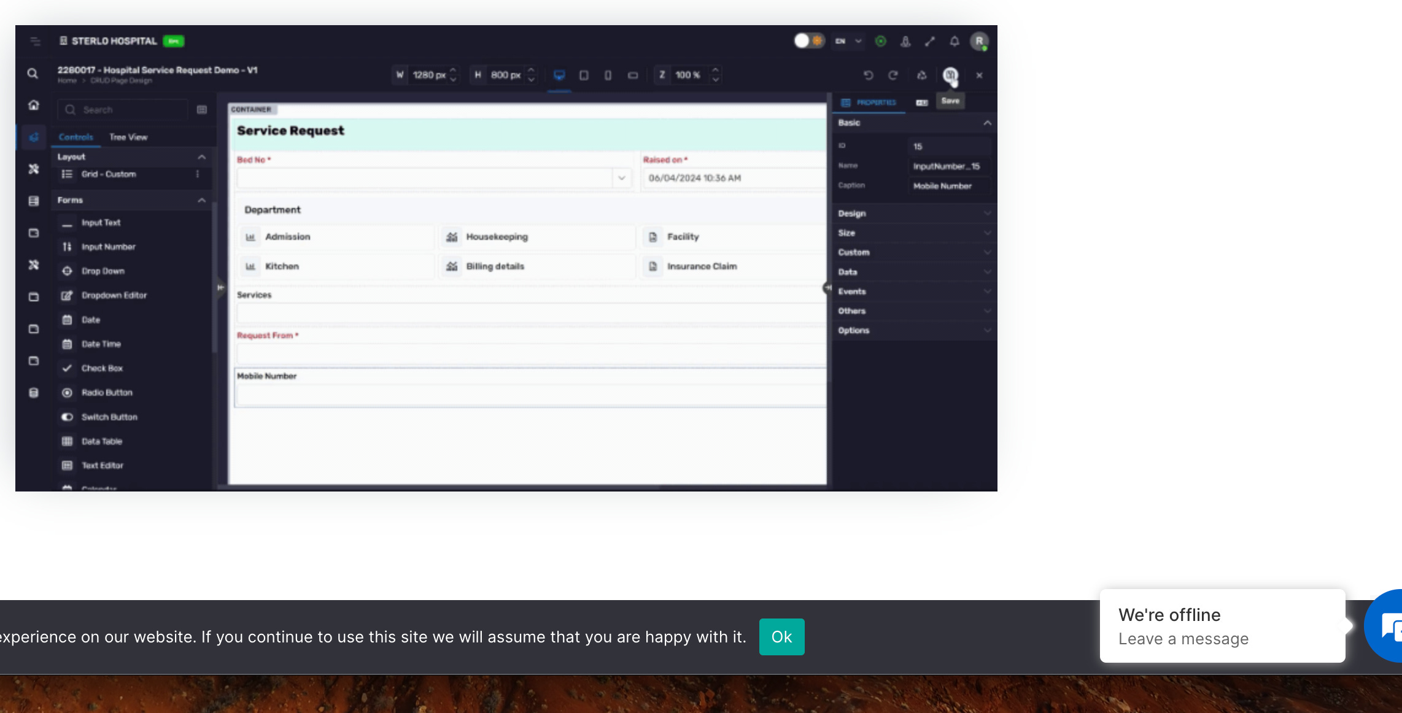Click the Switch Button control item
The height and width of the screenshot is (713, 1402).
(109, 417)
